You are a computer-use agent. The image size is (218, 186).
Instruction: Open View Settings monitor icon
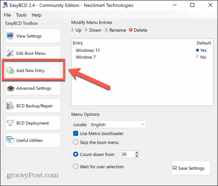coord(10,36)
